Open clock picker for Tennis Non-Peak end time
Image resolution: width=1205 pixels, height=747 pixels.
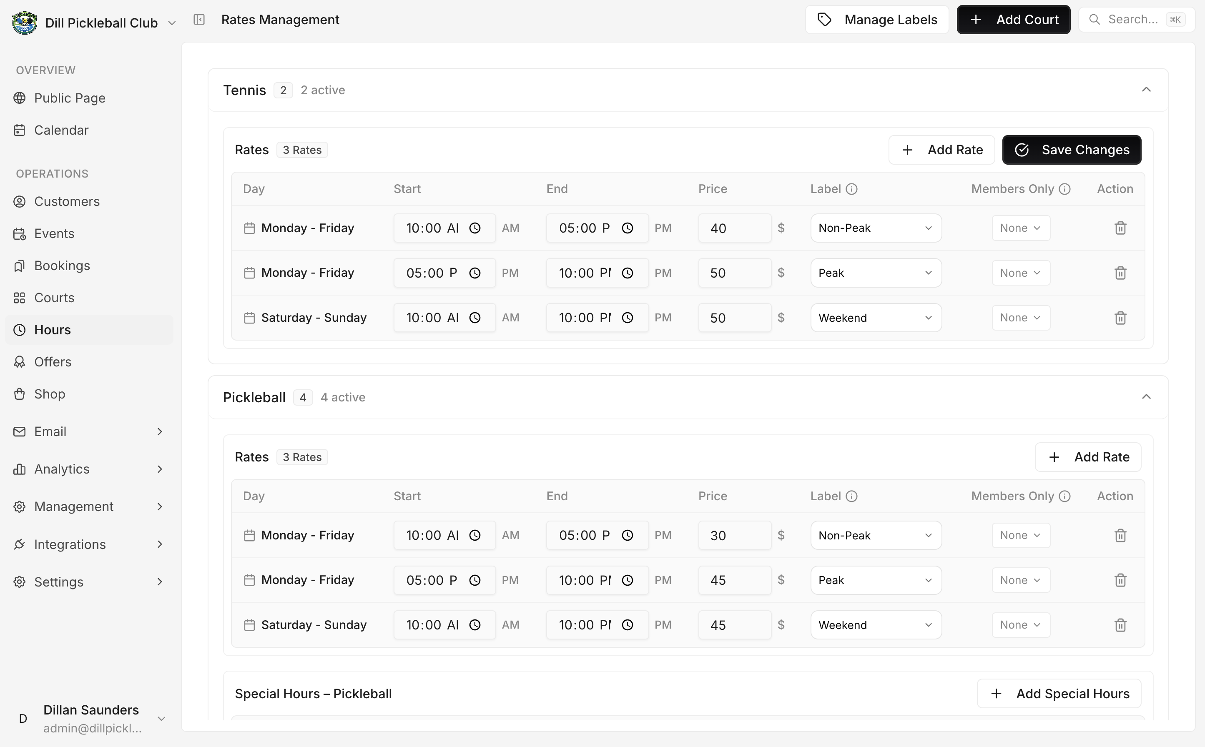click(628, 228)
